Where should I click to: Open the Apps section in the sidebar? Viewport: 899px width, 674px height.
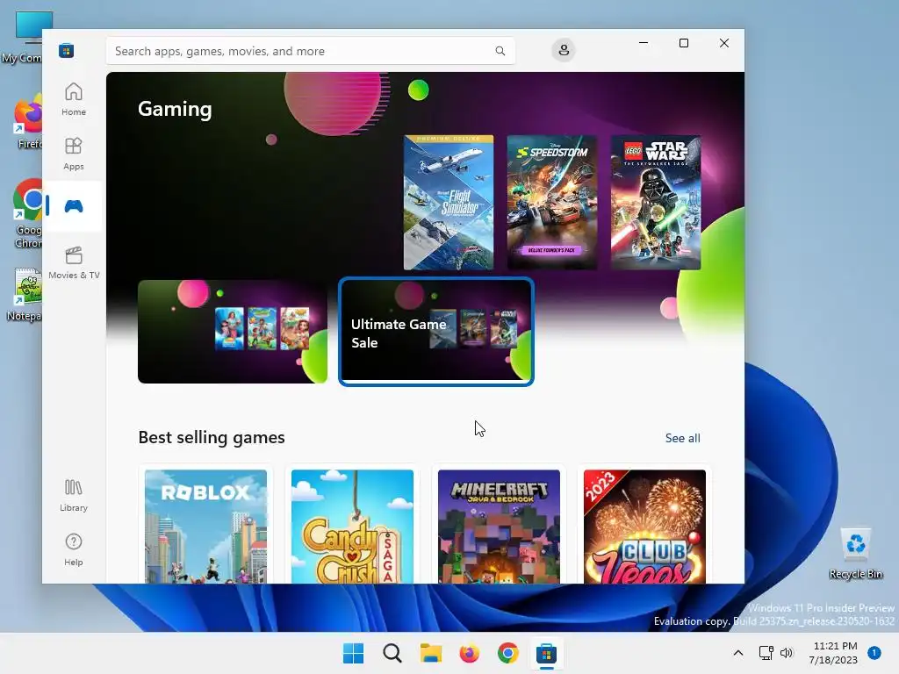74,154
